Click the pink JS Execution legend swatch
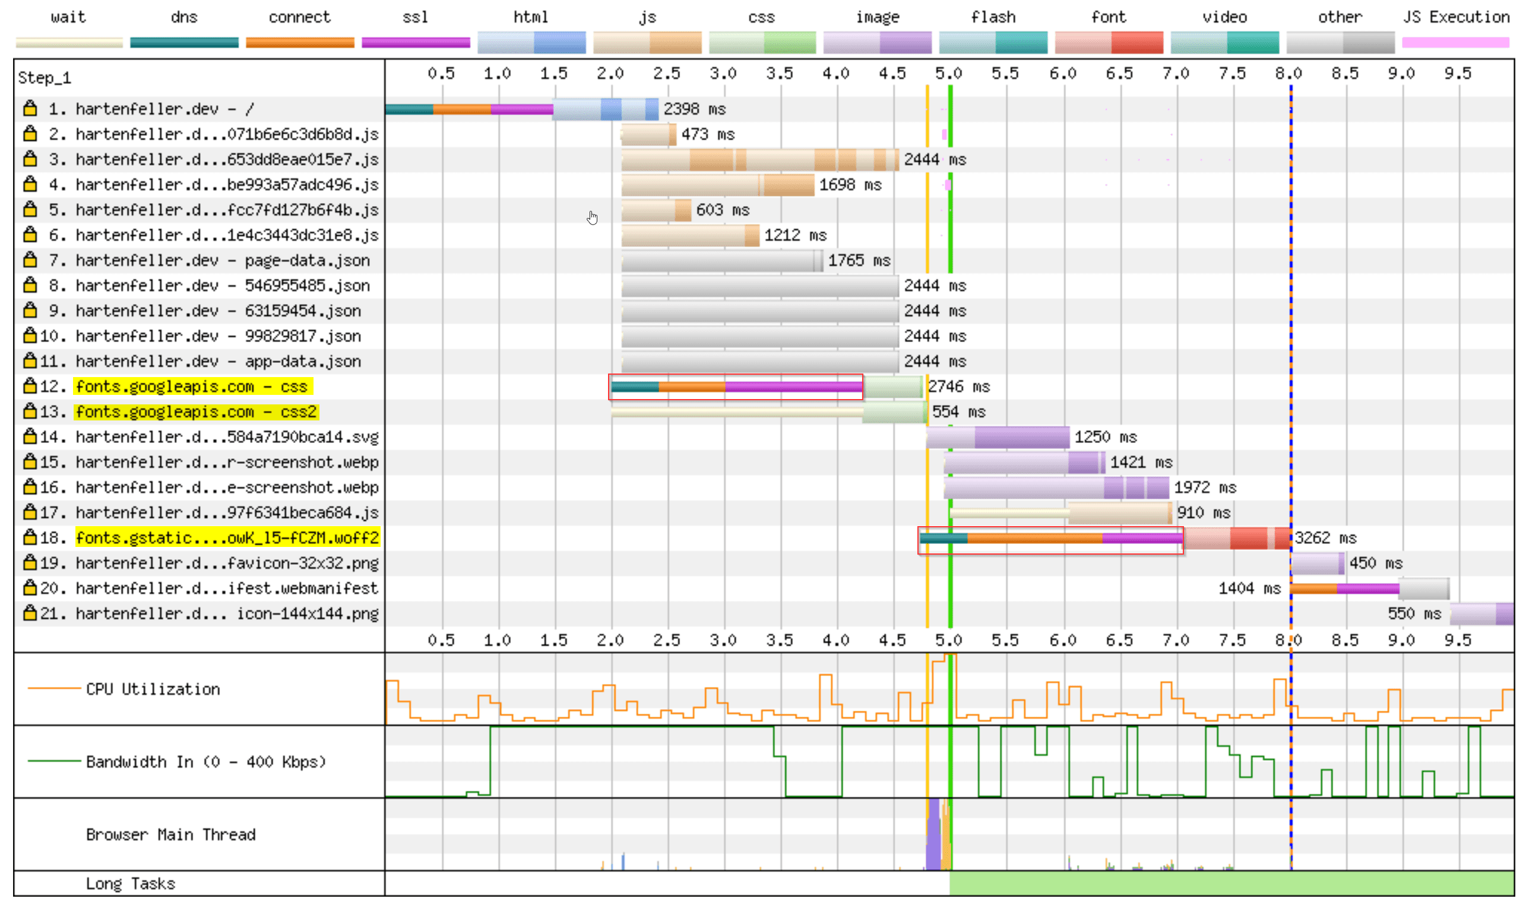Viewport: 1526px width, 905px height. tap(1455, 42)
